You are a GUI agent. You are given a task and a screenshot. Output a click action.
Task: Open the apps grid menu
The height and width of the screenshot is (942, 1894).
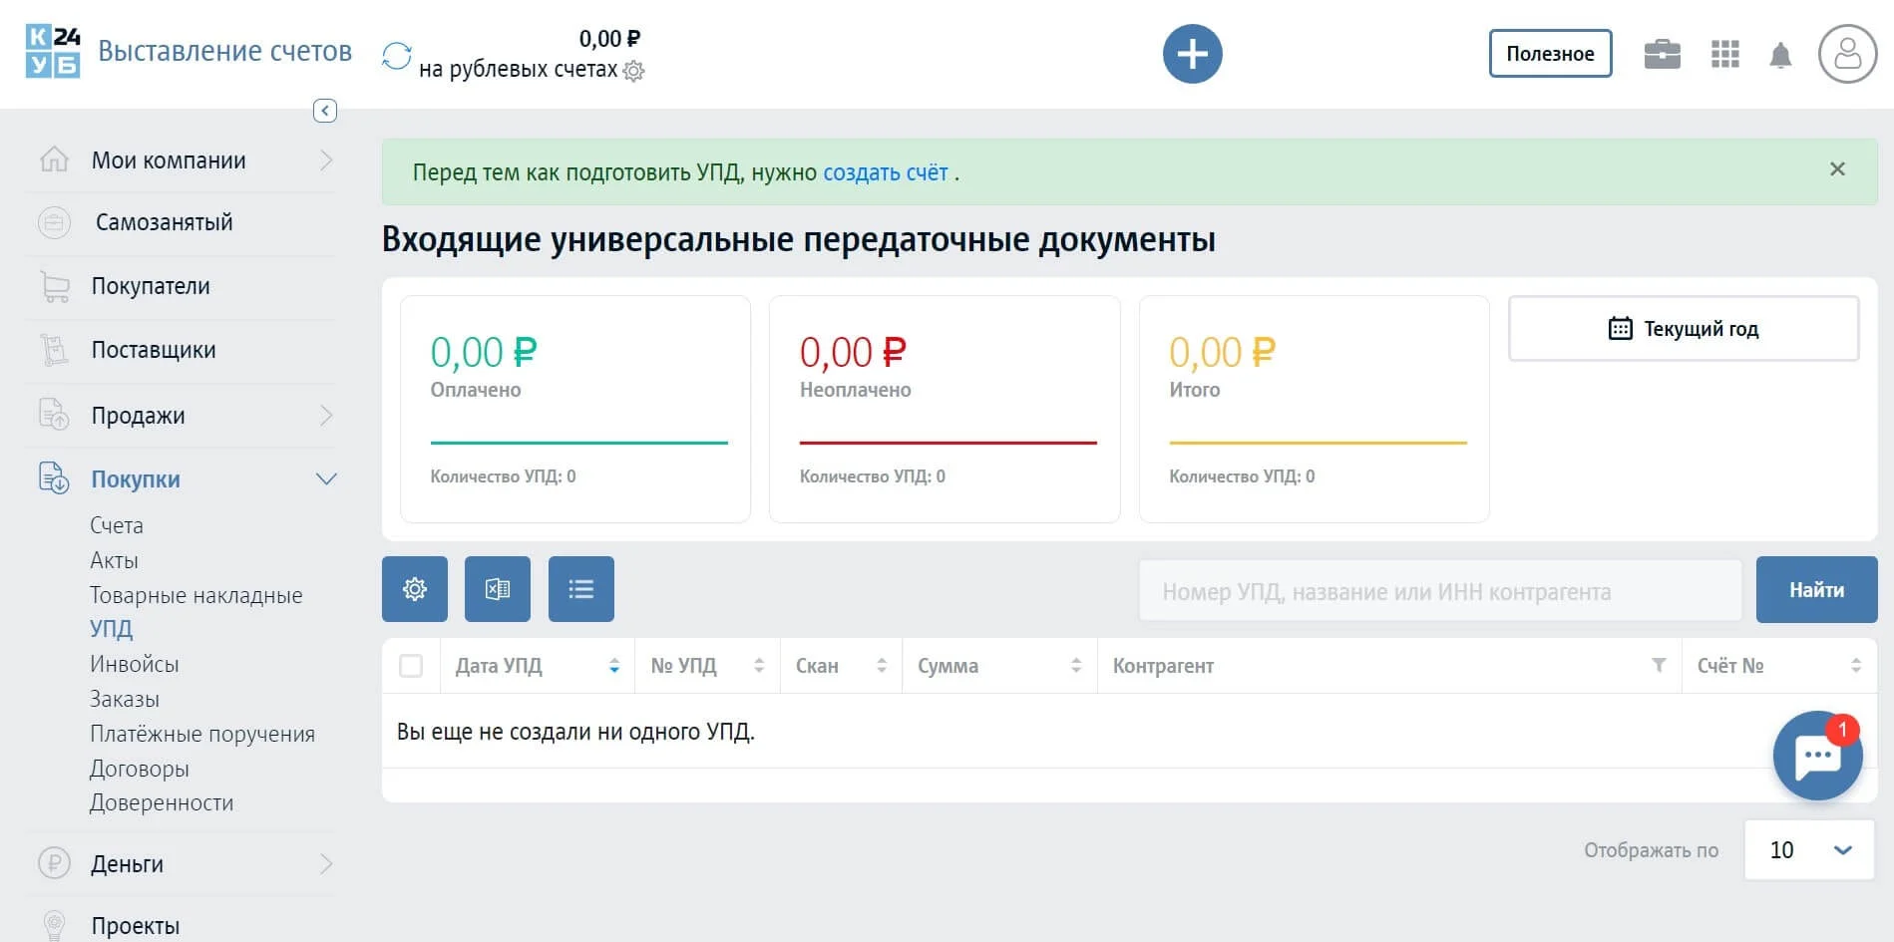point(1724,54)
